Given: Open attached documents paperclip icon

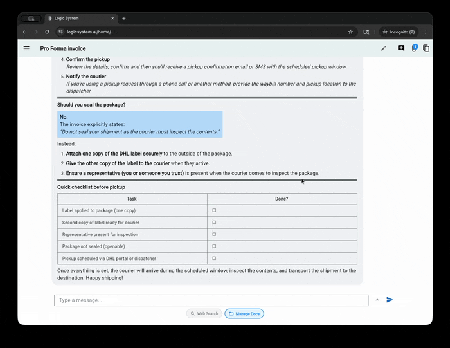Looking at the screenshot, I should tap(414, 48).
